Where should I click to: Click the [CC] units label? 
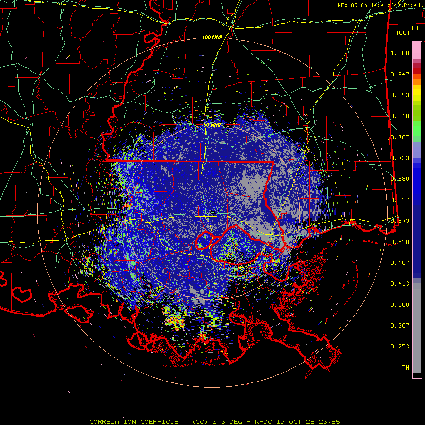click(x=403, y=33)
